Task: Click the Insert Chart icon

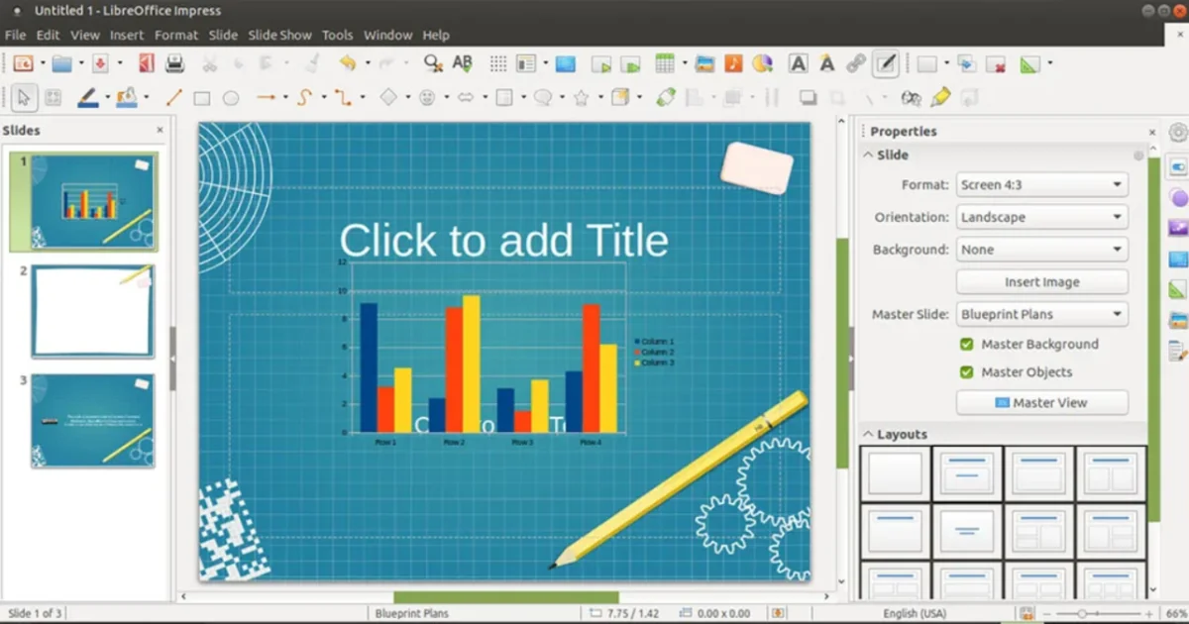Action: (762, 64)
